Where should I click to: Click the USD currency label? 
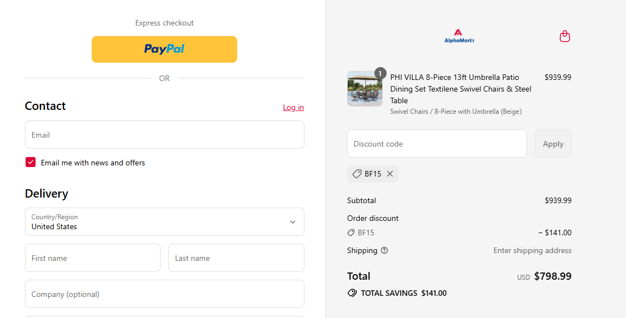(523, 277)
